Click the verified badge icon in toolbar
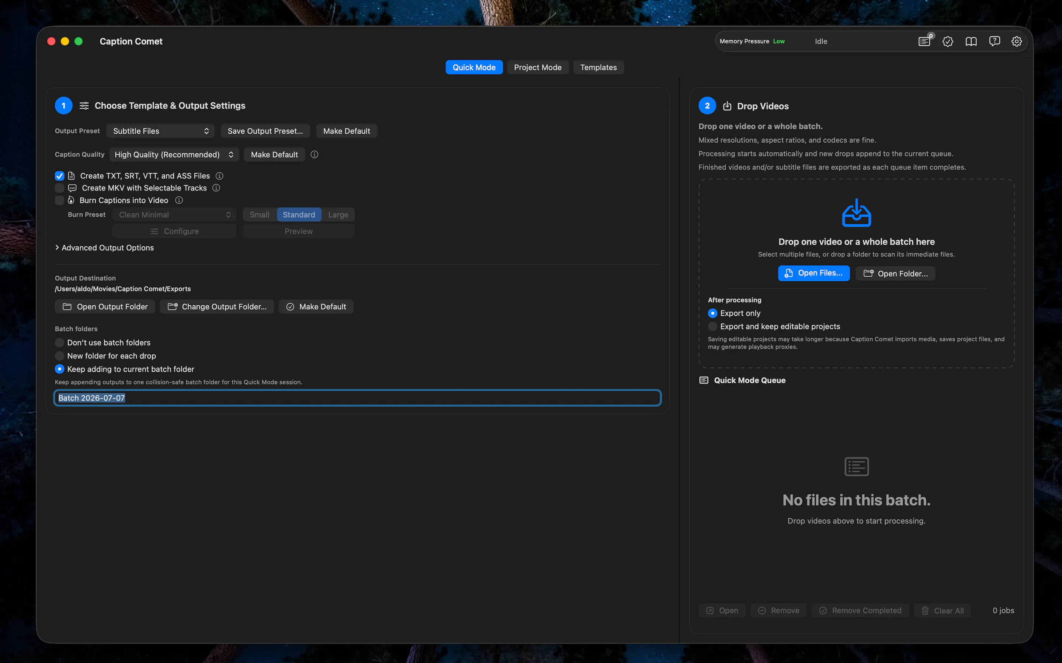The image size is (1062, 663). pos(947,41)
